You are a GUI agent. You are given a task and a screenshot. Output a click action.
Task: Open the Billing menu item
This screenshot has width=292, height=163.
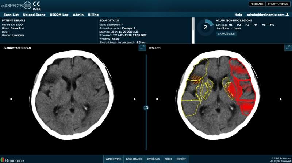click(93, 15)
